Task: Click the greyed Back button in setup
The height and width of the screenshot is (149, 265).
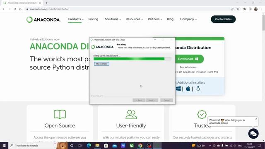Action: click(139, 100)
